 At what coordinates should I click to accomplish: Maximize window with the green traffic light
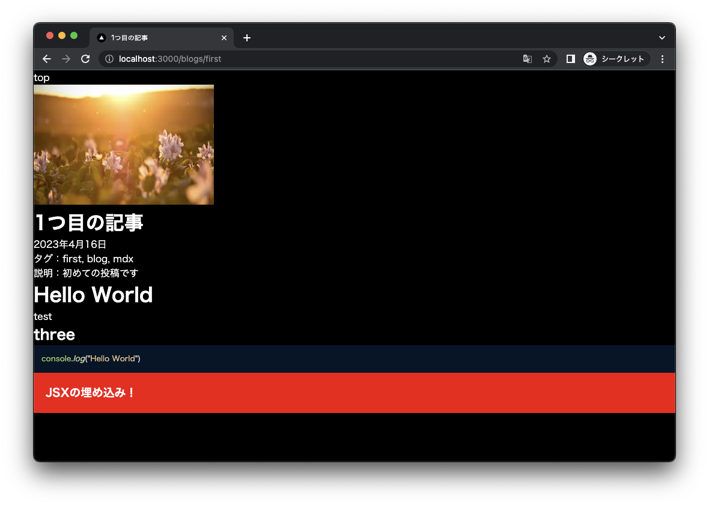74,35
